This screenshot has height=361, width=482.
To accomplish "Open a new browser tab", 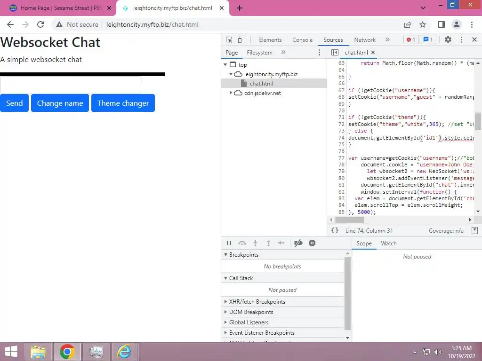I will (240, 8).
